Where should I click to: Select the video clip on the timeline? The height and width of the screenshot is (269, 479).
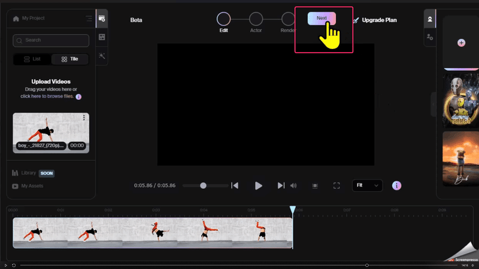(x=153, y=233)
